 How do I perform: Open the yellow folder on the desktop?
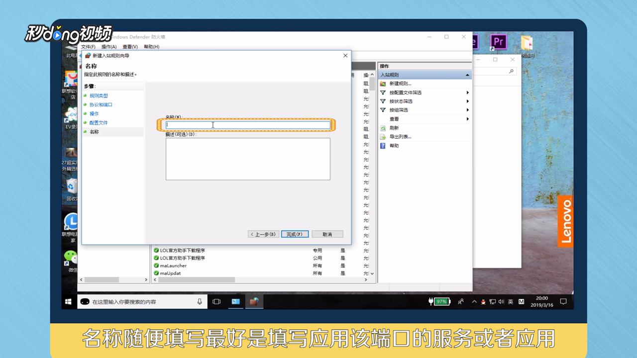[527, 42]
